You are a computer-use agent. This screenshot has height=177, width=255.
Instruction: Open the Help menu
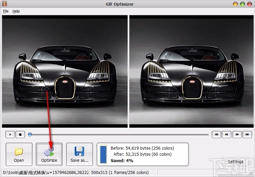point(16,11)
